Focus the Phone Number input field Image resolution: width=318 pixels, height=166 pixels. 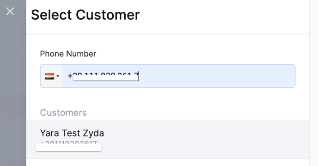pos(168,76)
